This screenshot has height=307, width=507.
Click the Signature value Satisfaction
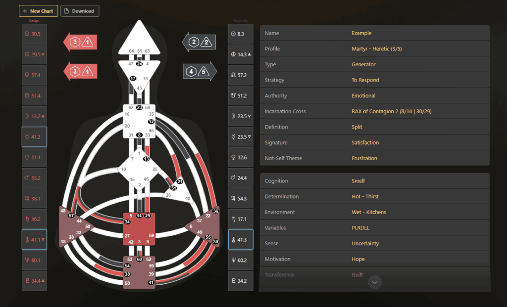click(x=365, y=142)
